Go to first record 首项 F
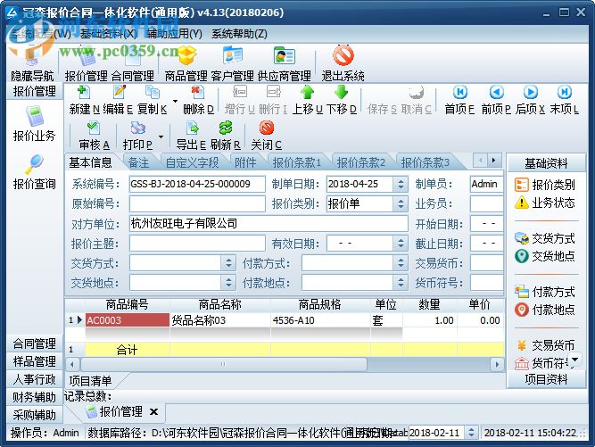 pyautogui.click(x=460, y=100)
